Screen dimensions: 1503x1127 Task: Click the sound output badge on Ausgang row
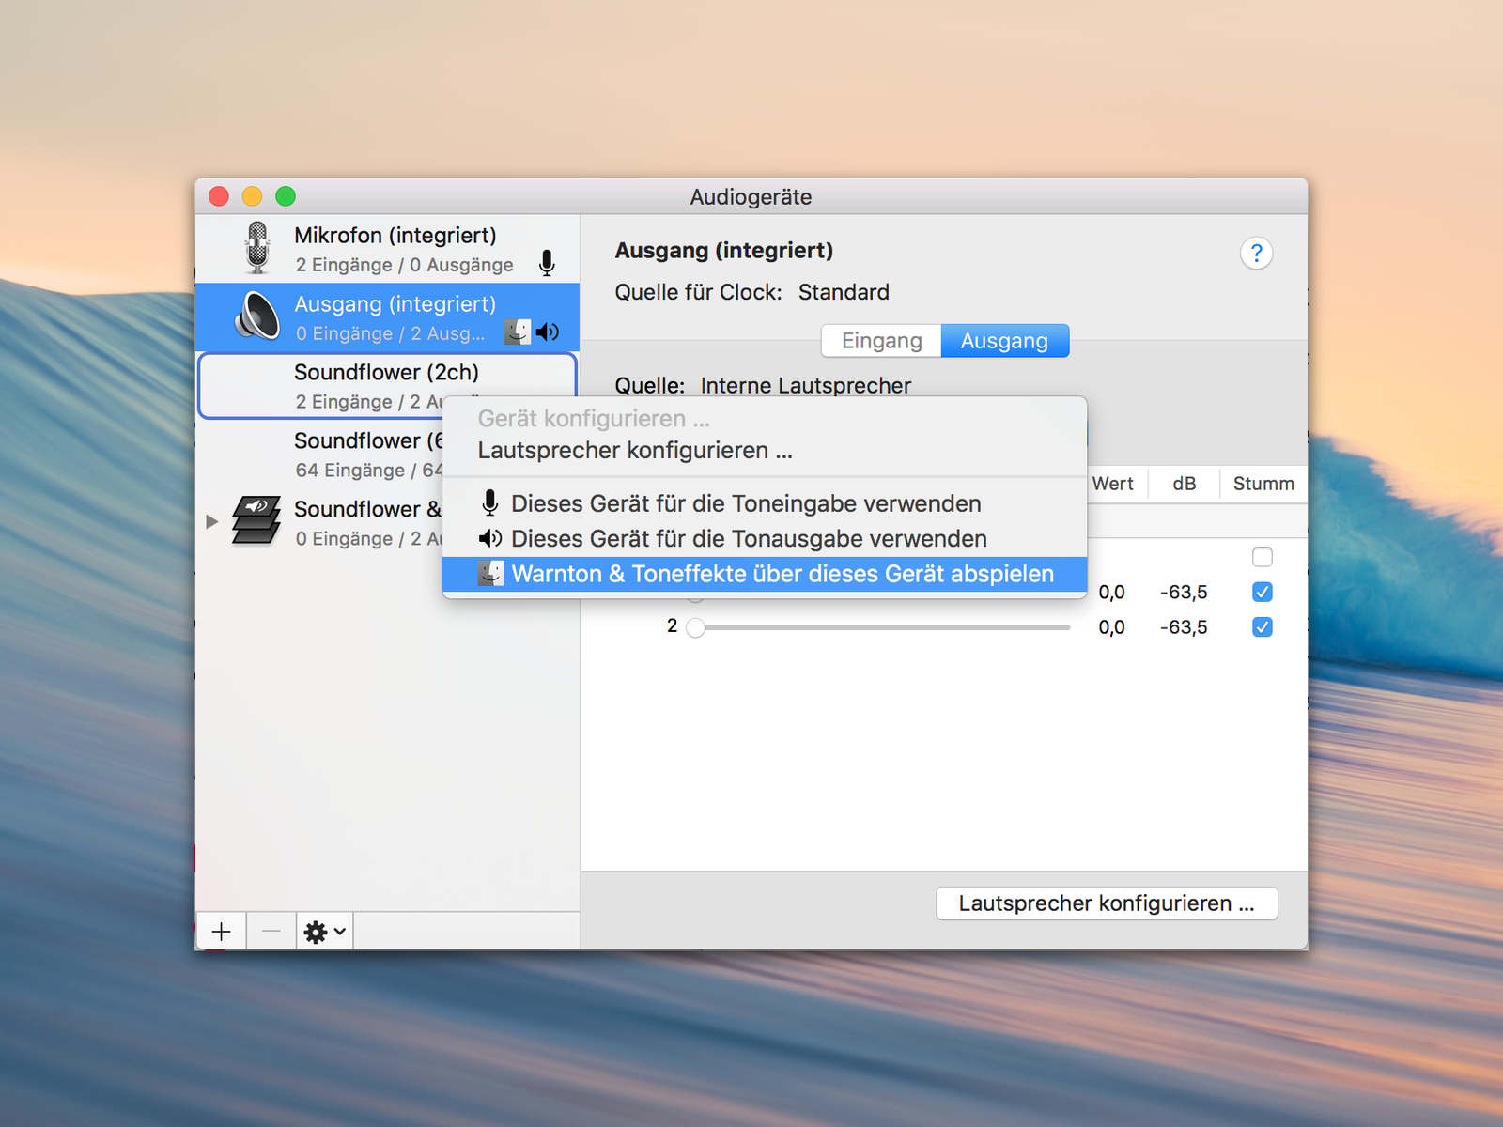pos(548,332)
